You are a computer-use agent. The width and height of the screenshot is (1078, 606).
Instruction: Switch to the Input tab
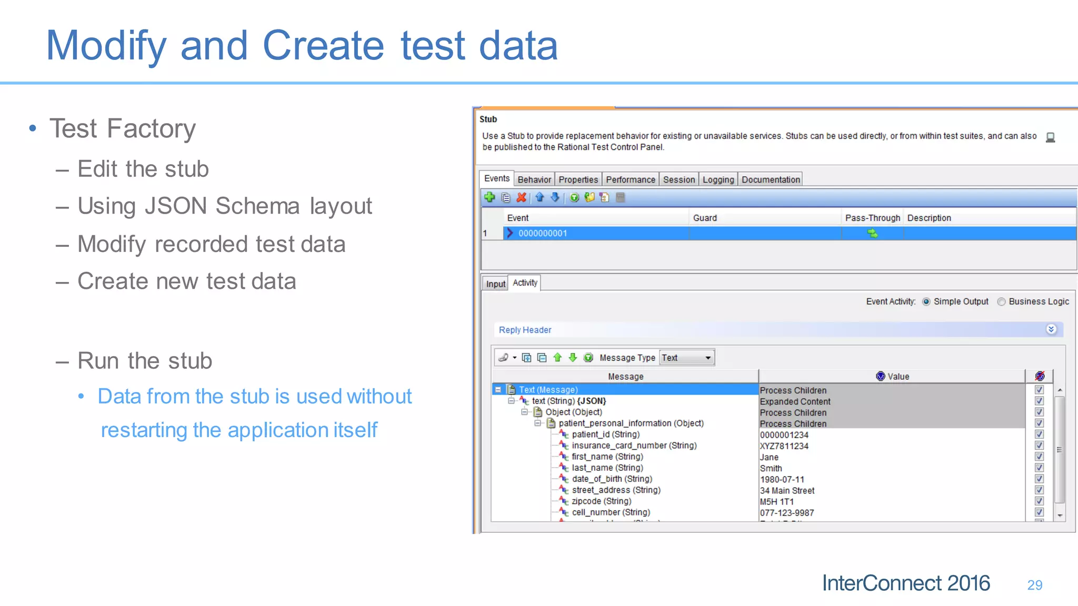click(495, 284)
